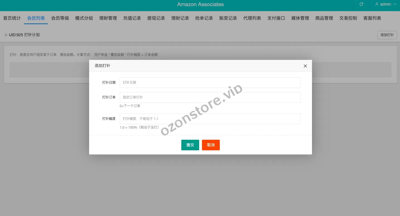Navigate to the 商品管理 tab
The height and width of the screenshot is (216, 400).
coord(324,18)
